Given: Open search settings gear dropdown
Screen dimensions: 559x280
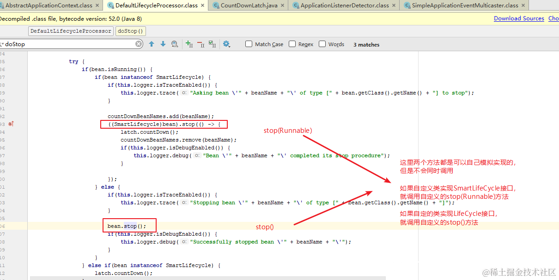Looking at the screenshot, I should tap(226, 44).
